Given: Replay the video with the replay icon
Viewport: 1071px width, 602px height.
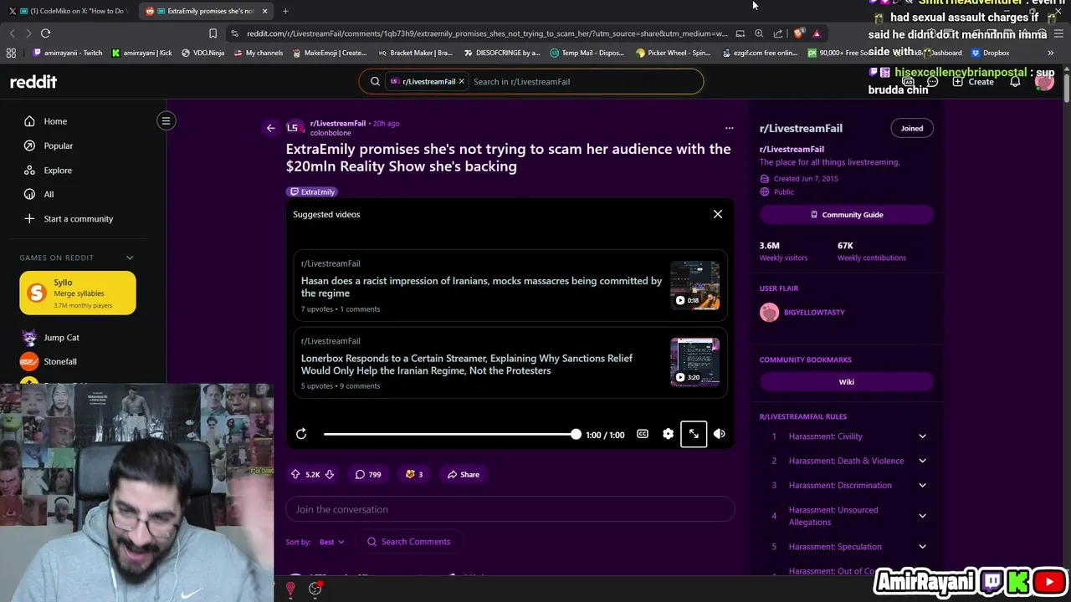Looking at the screenshot, I should coord(301,434).
